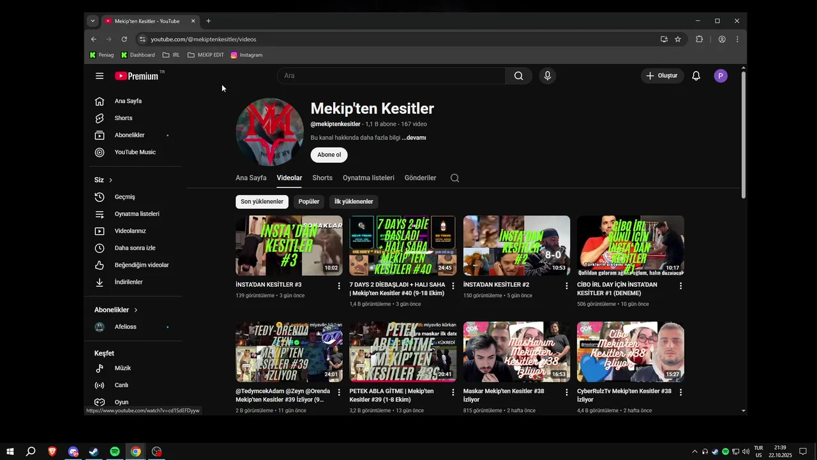Click in the Ara search field

click(x=391, y=76)
